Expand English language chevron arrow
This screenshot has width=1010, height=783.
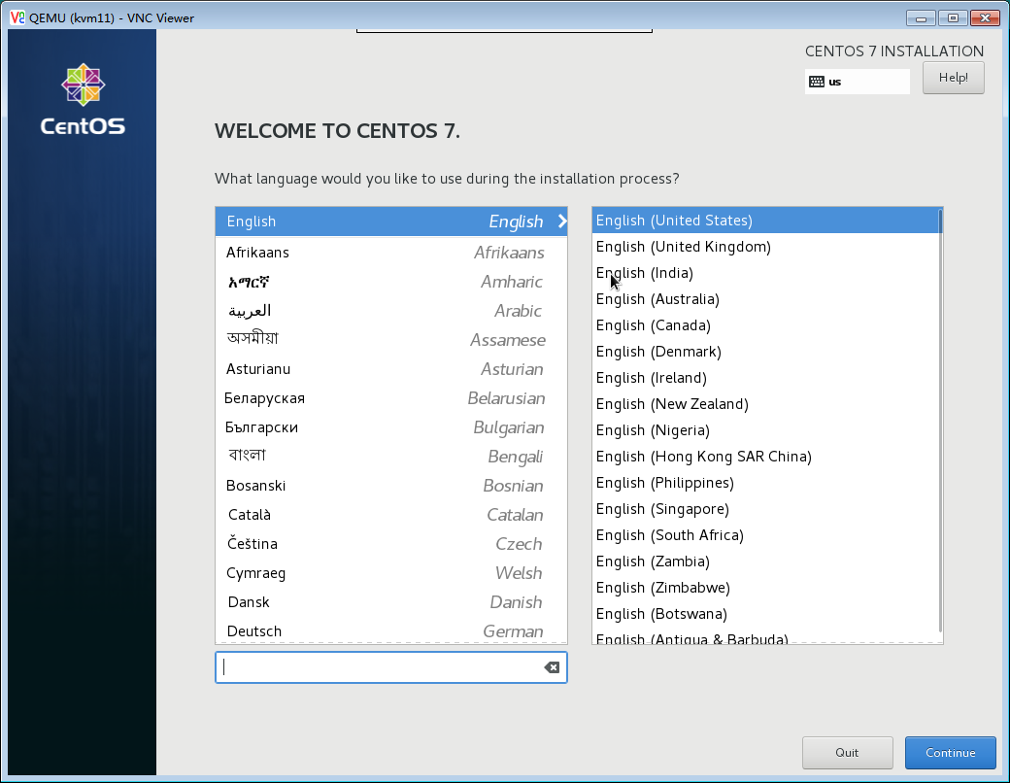coord(562,221)
